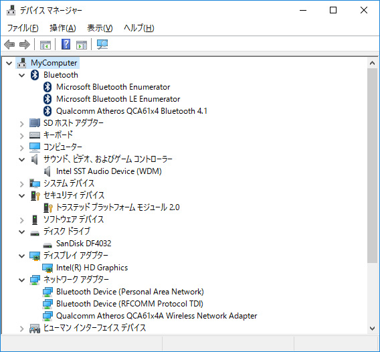
Task: Click the ディスク ドライブ category icon
Action: tap(35, 233)
